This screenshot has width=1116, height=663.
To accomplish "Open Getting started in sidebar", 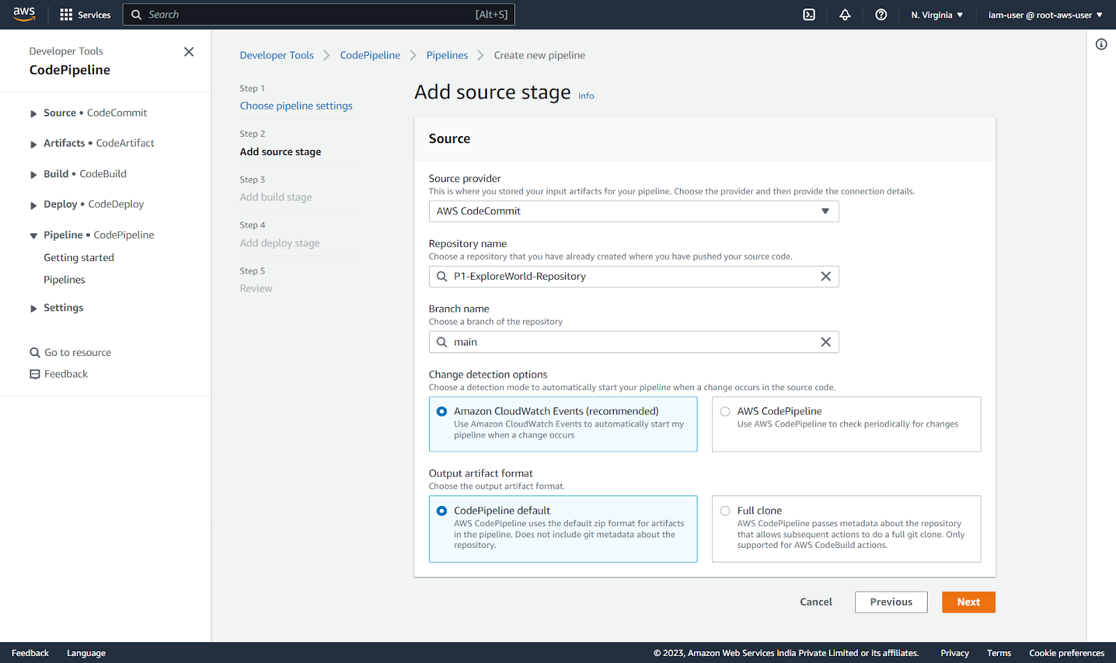I will click(x=79, y=258).
